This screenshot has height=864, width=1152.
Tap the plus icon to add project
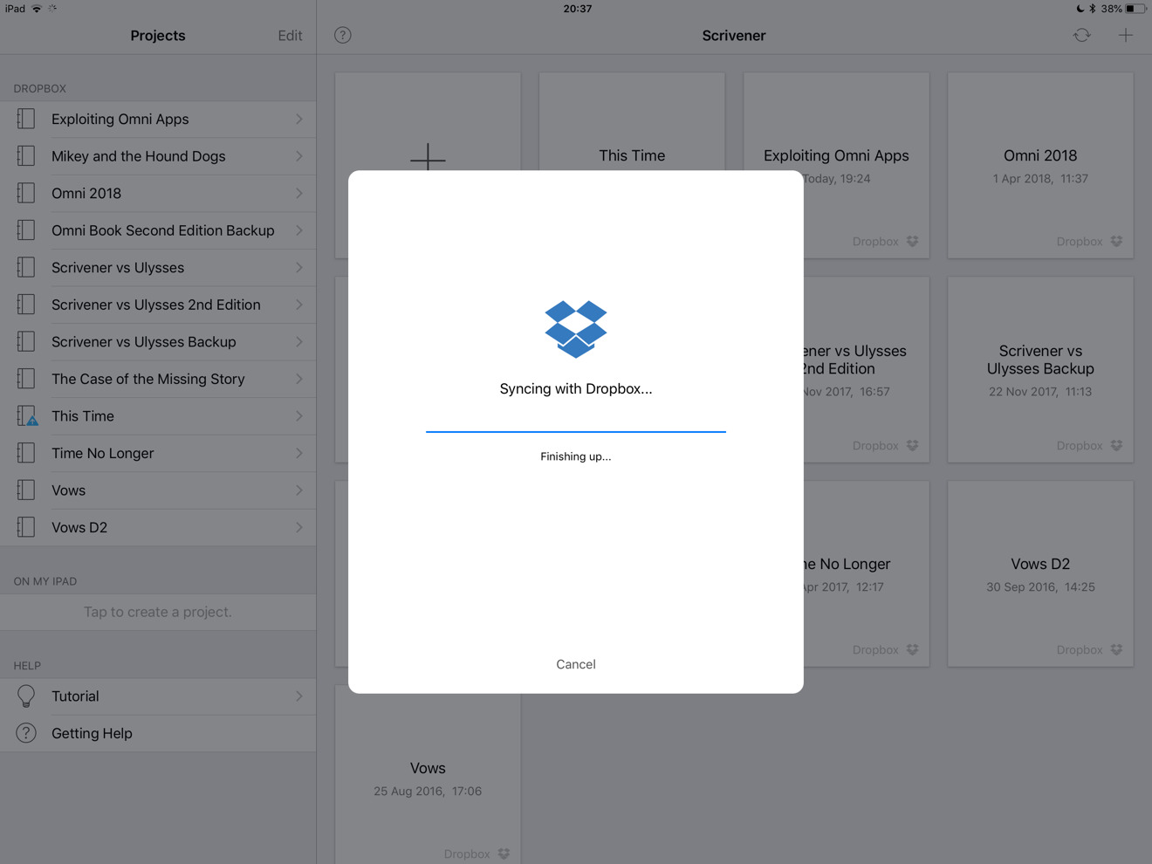(x=1126, y=35)
